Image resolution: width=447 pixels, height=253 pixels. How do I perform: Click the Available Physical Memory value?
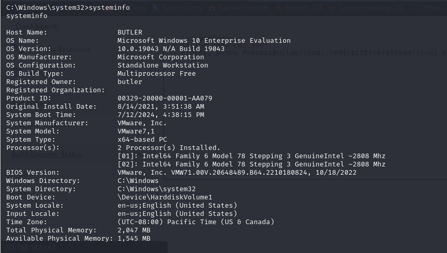(134, 239)
